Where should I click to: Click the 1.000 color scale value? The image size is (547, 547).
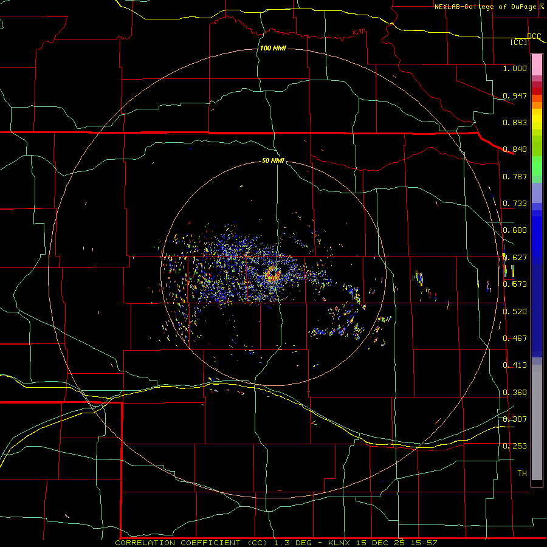515,68
